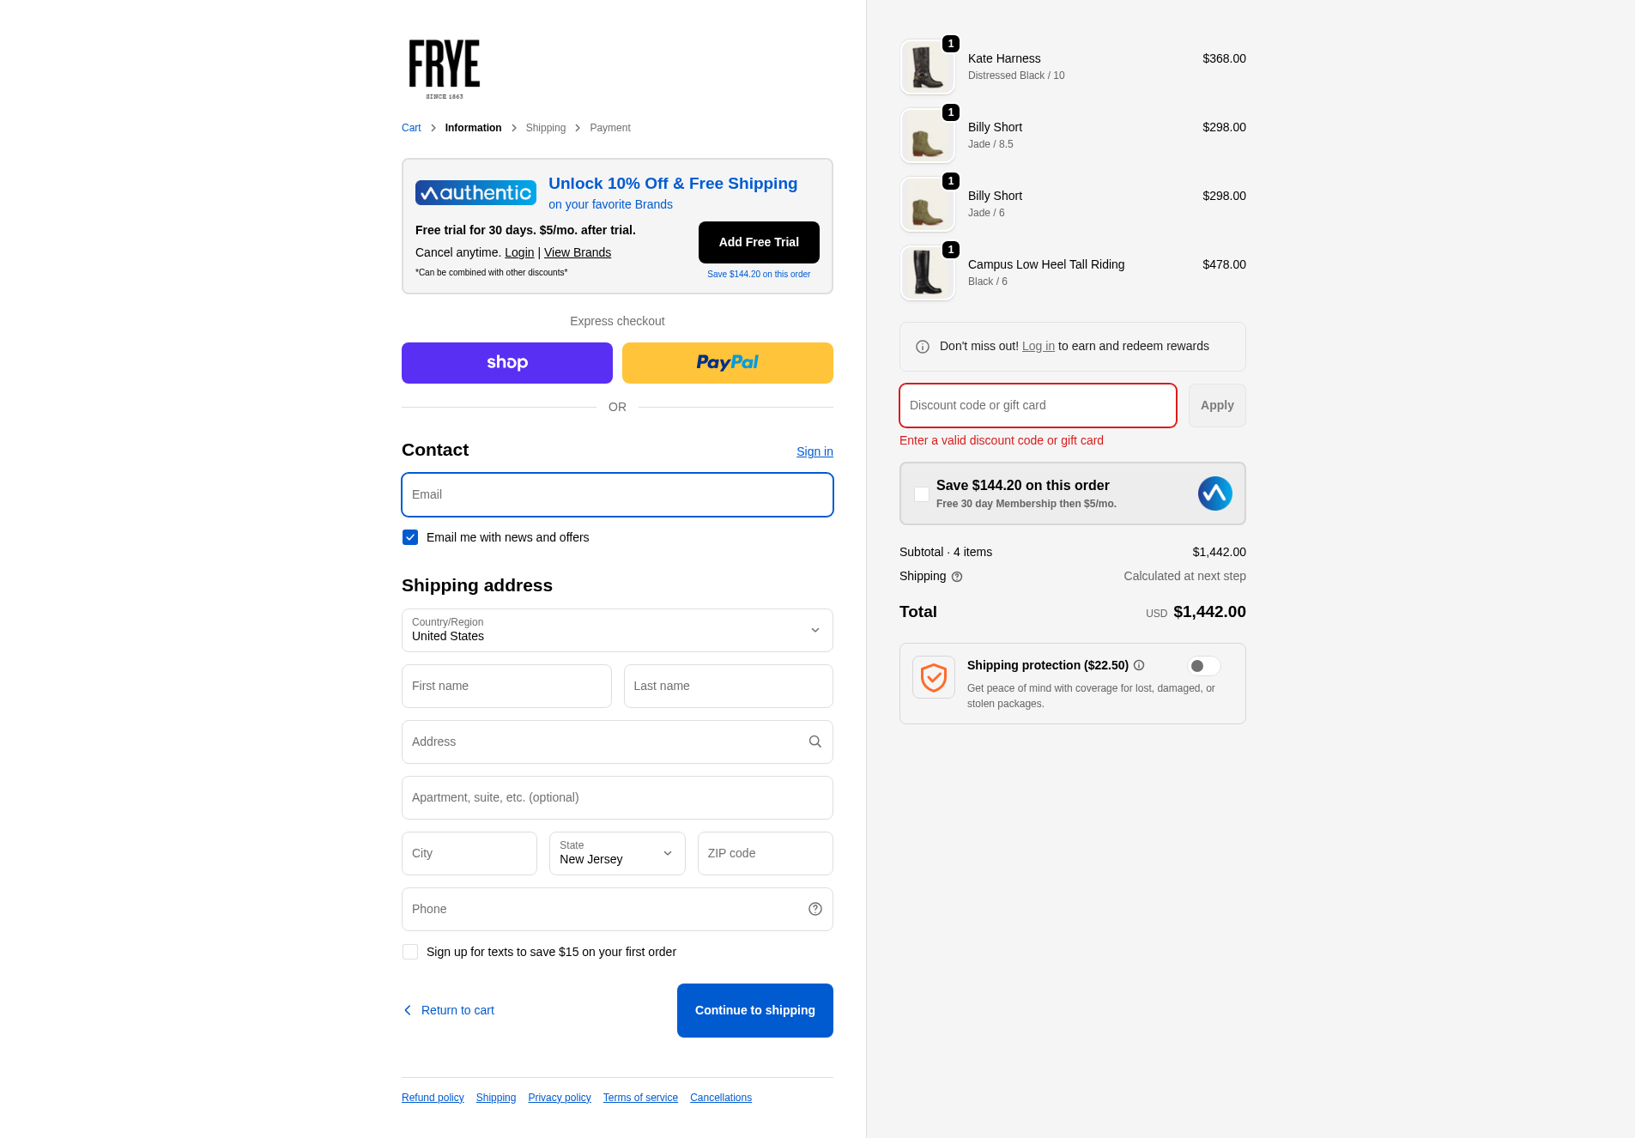Click the blue Authentic membership circle icon
The width and height of the screenshot is (1635, 1138).
(x=1214, y=493)
